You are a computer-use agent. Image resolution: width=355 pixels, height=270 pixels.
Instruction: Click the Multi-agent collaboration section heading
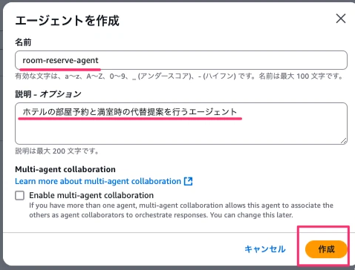tap(65, 169)
